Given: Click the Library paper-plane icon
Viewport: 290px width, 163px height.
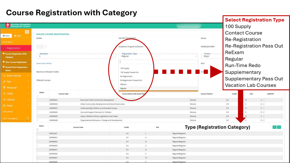Looking at the screenshot, I should (4, 100).
